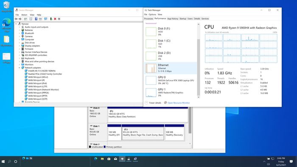Click the Start button on taskbar
This screenshot has height=167, width=297.
[x=3, y=161]
